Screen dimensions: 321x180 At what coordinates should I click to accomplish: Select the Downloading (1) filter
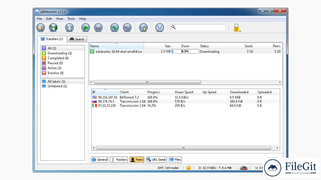click(x=62, y=53)
